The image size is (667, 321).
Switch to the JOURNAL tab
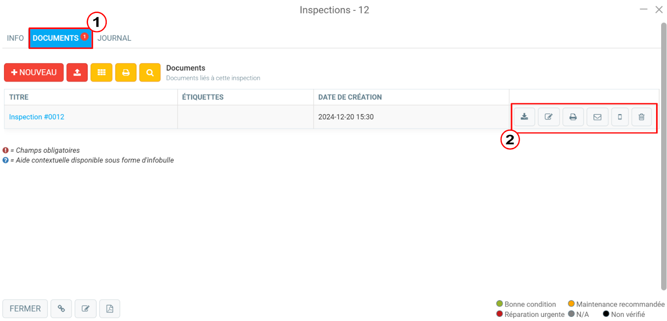[x=114, y=38]
